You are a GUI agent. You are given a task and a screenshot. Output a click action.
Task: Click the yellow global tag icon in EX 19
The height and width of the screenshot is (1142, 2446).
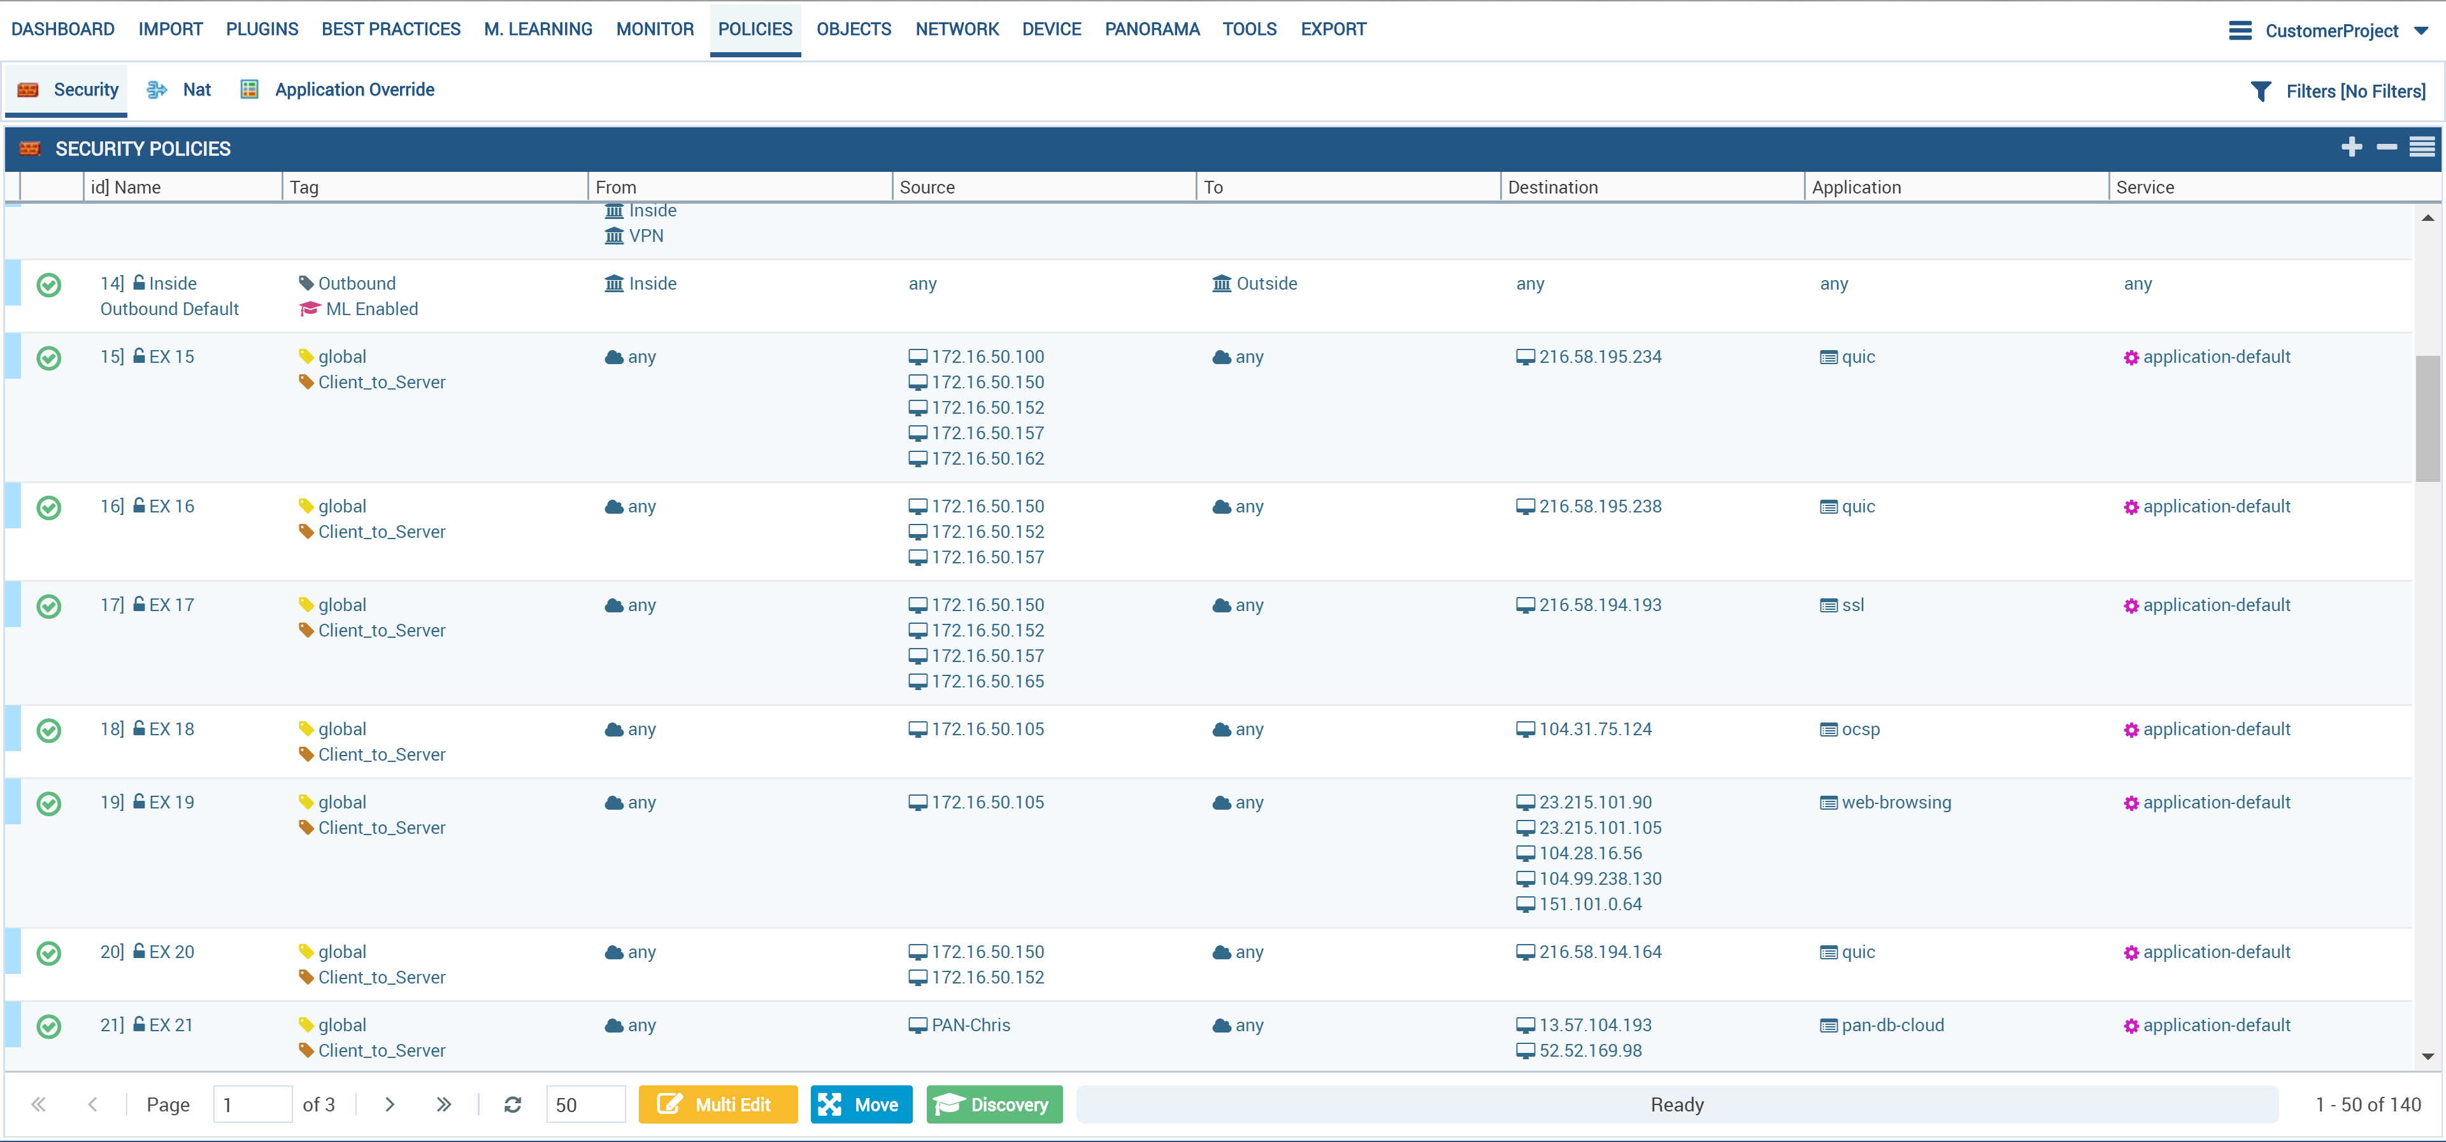pos(306,802)
